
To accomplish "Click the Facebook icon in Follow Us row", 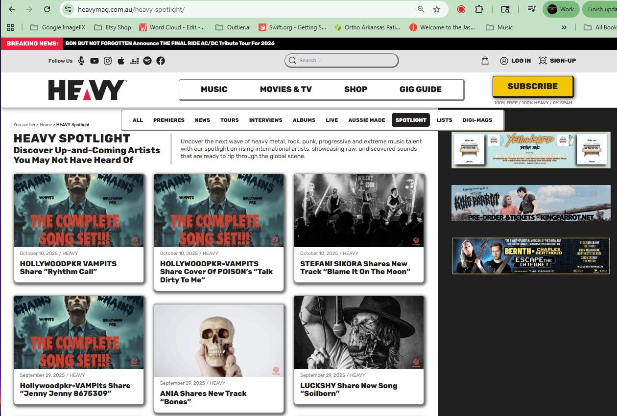I will tap(161, 61).
